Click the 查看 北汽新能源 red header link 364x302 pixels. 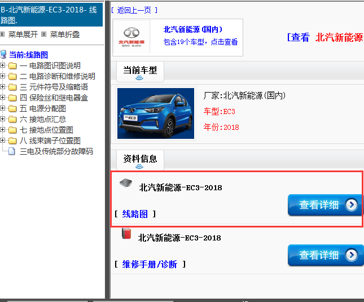click(x=326, y=37)
